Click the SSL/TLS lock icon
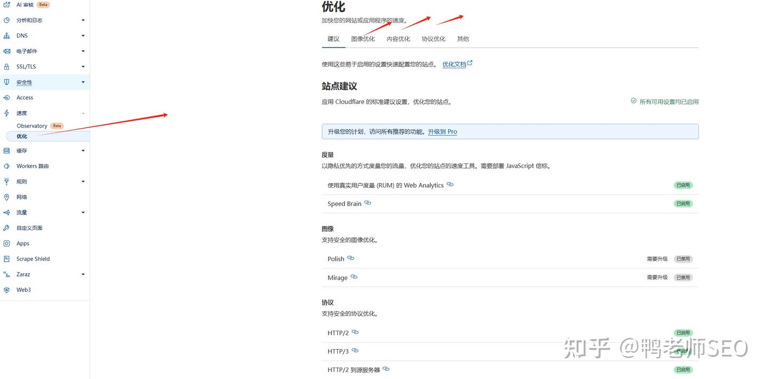 6,67
